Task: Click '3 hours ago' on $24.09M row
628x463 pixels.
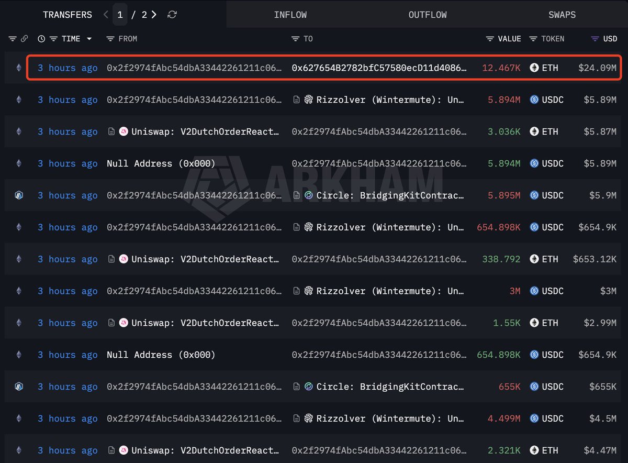Action: click(x=68, y=68)
